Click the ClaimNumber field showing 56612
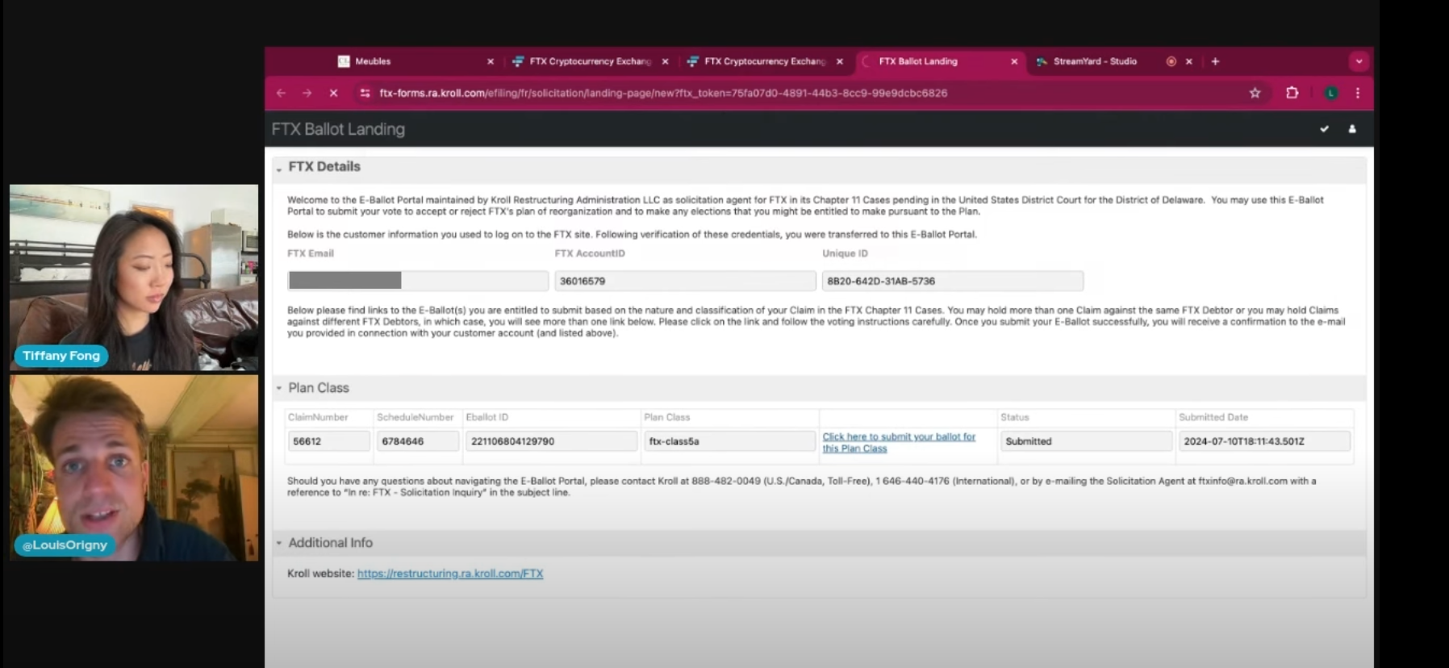1449x668 pixels. point(329,441)
